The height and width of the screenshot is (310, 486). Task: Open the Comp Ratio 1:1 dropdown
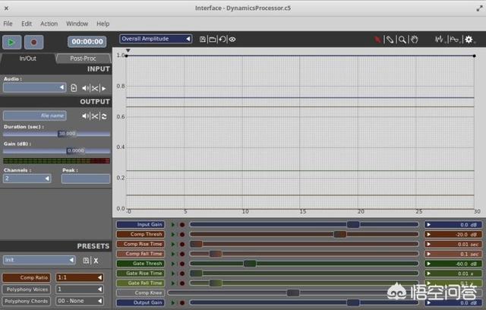click(x=79, y=278)
